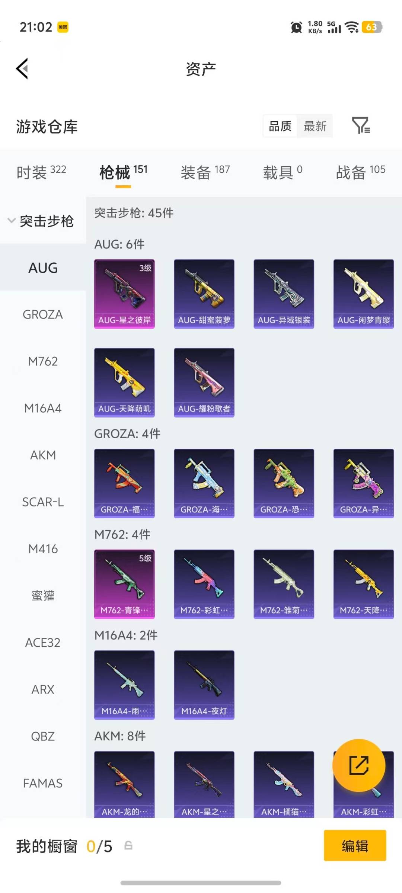Viewport: 402px width, 893px height.
Task: Click the 编辑 button
Action: coord(355,845)
